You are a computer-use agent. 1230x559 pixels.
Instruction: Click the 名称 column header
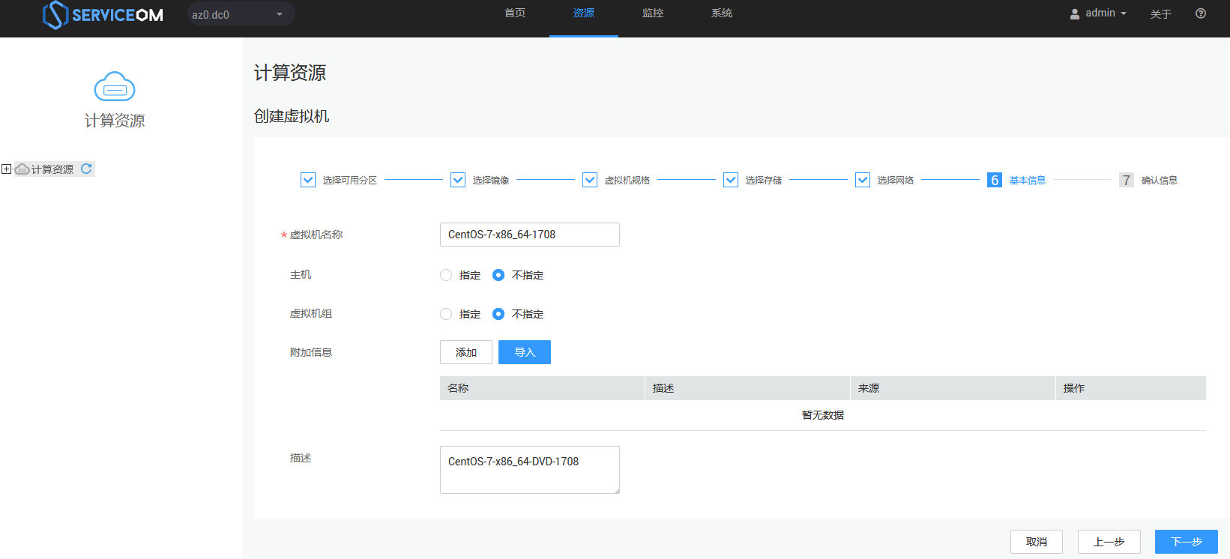tap(542, 388)
